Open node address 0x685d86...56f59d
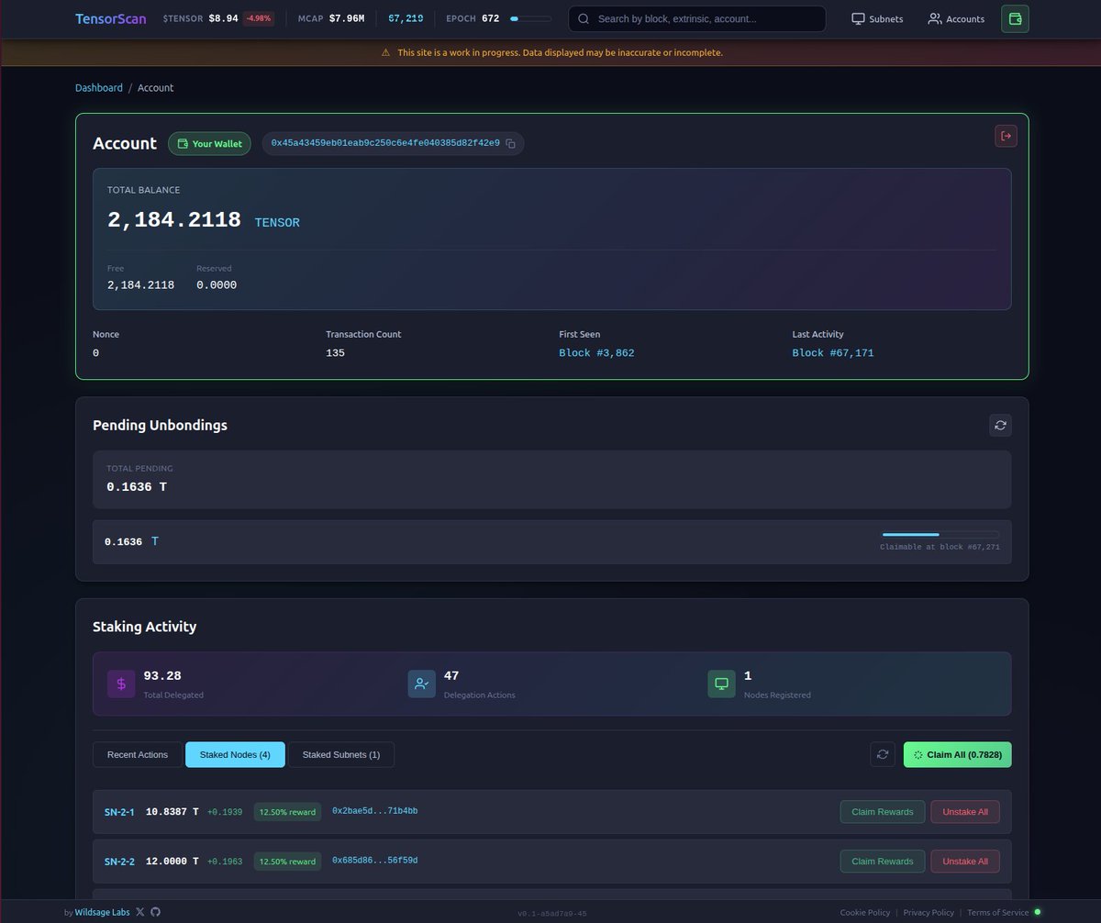The width and height of the screenshot is (1101, 923). pos(374,861)
